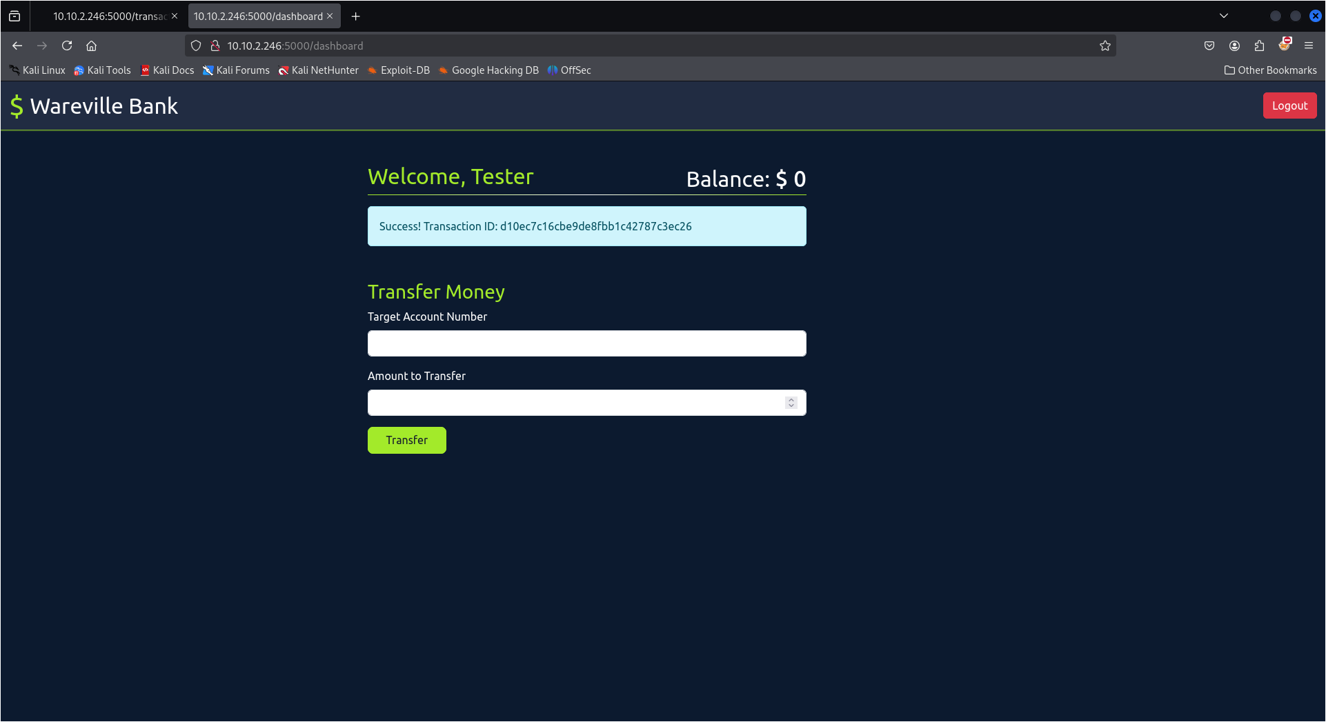Select the dashboard tab
Image resolution: width=1326 pixels, height=722 pixels.
pos(257,16)
